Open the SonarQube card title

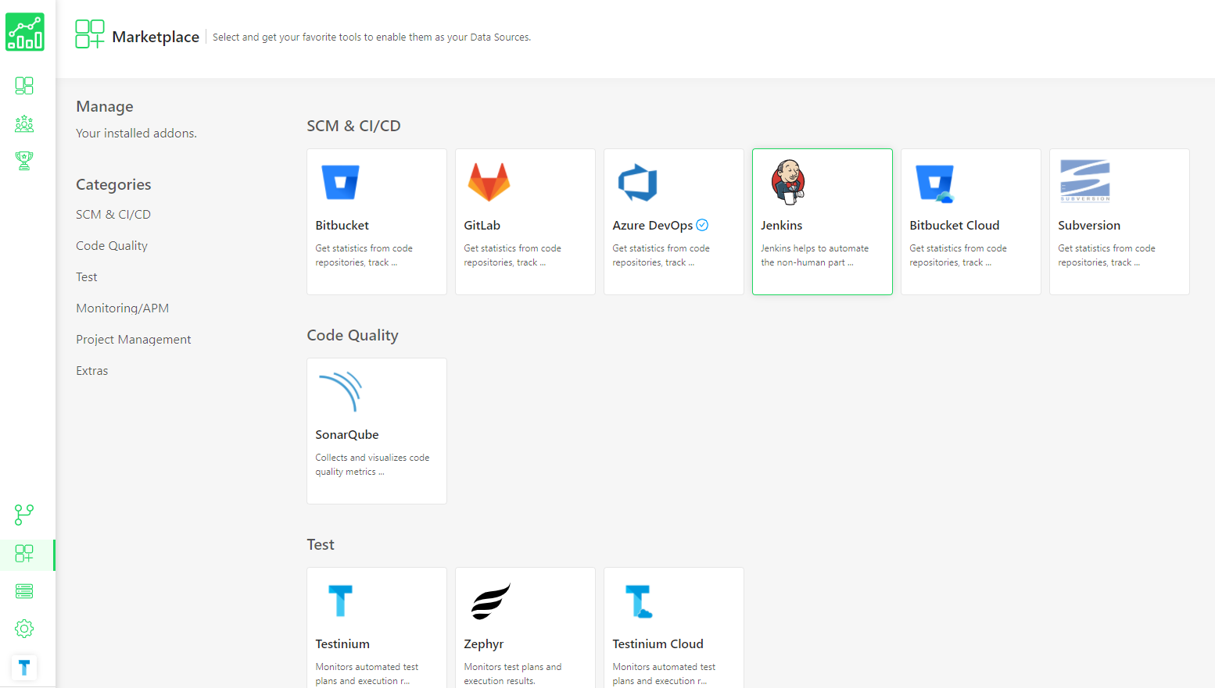(347, 434)
